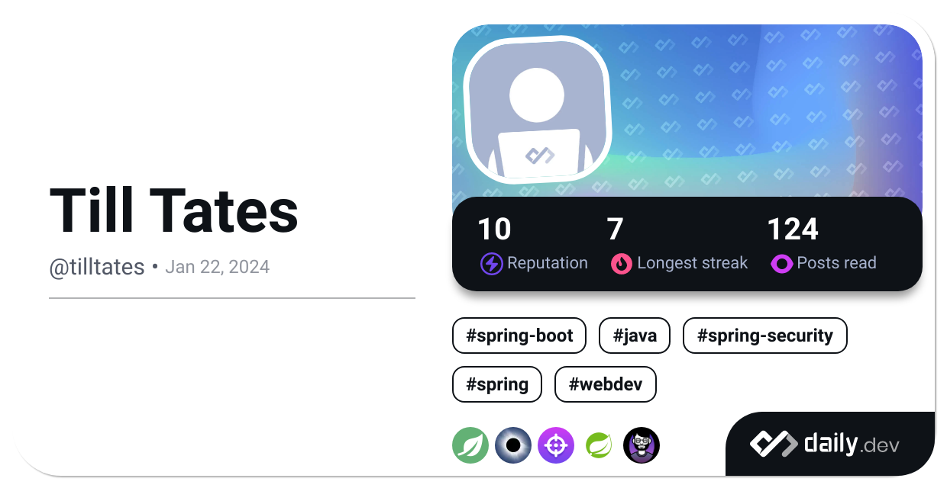
Task: Select the #spring-security tag
Action: (x=765, y=335)
